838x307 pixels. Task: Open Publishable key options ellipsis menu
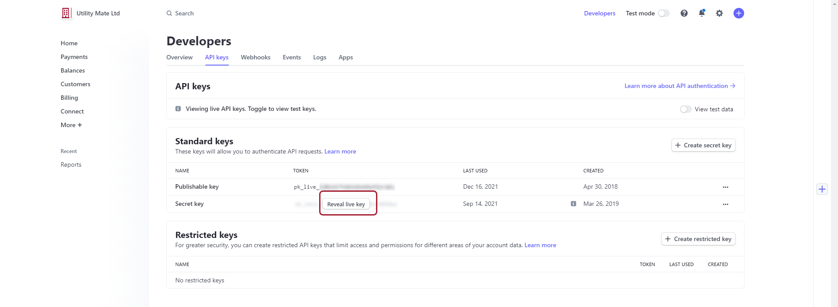pos(725,187)
